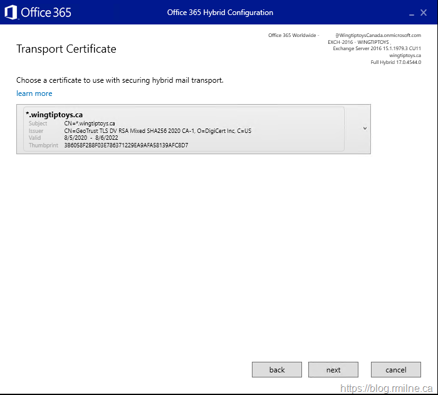Proceed with the next button
The height and width of the screenshot is (395, 438).
333,370
